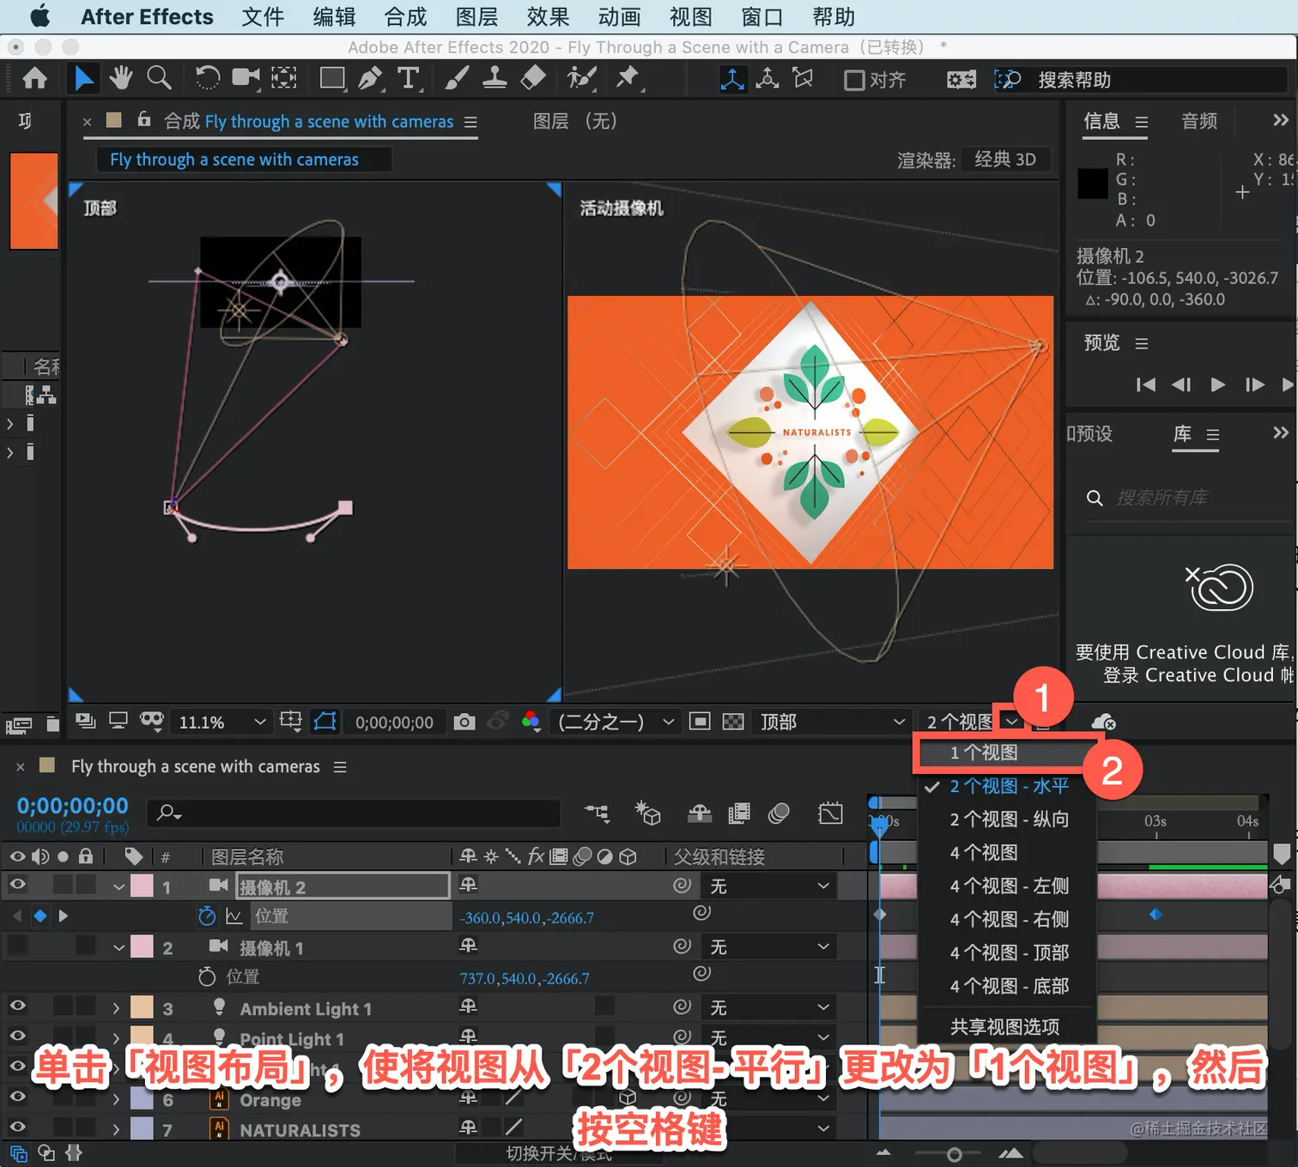Click the Ambient Light 1 color label
This screenshot has width=1298, height=1167.
(x=142, y=1007)
